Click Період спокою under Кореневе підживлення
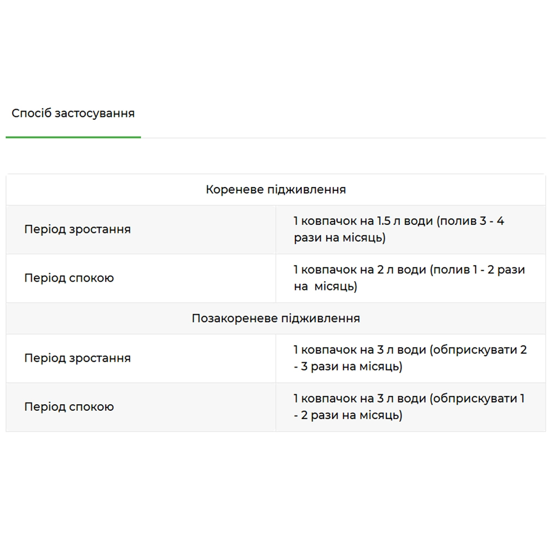Image resolution: width=547 pixels, height=547 pixels. click(69, 278)
